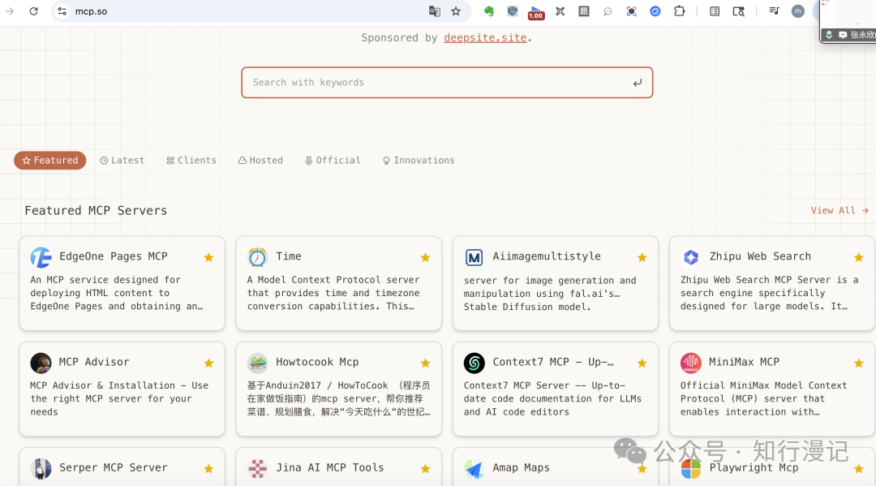
Task: Open the Hosted tab
Action: tap(260, 161)
